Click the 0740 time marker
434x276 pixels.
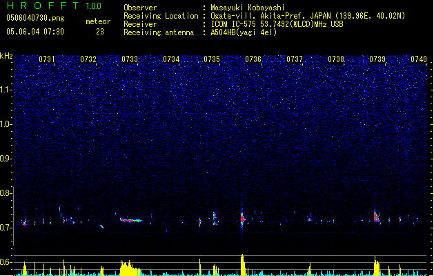[x=419, y=59]
